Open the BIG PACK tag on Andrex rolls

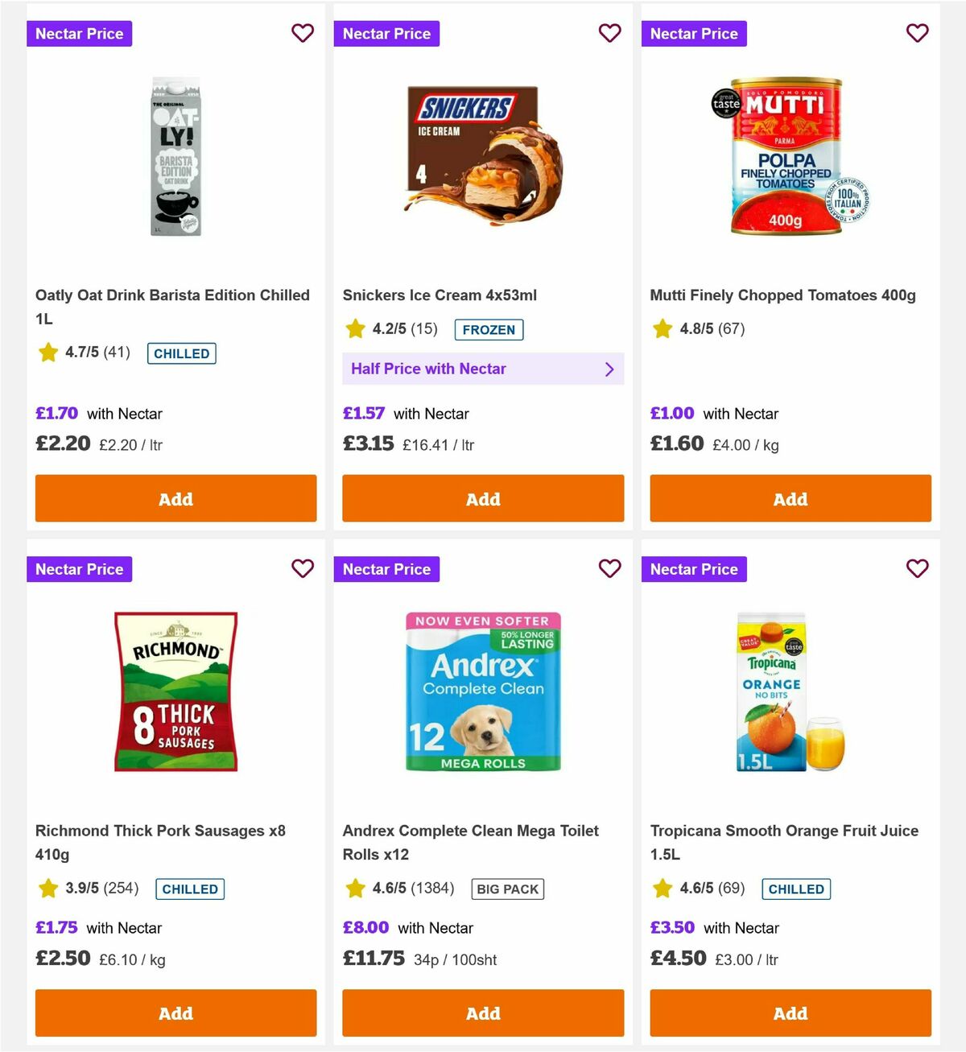coord(507,889)
